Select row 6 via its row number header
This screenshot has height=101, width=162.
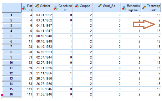pyautogui.click(x=12, y=41)
